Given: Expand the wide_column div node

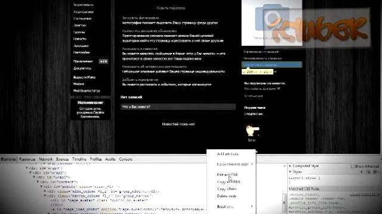Looking at the screenshot, I should tap(45, 191).
